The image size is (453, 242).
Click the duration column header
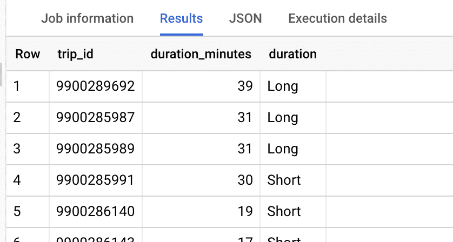tap(292, 54)
